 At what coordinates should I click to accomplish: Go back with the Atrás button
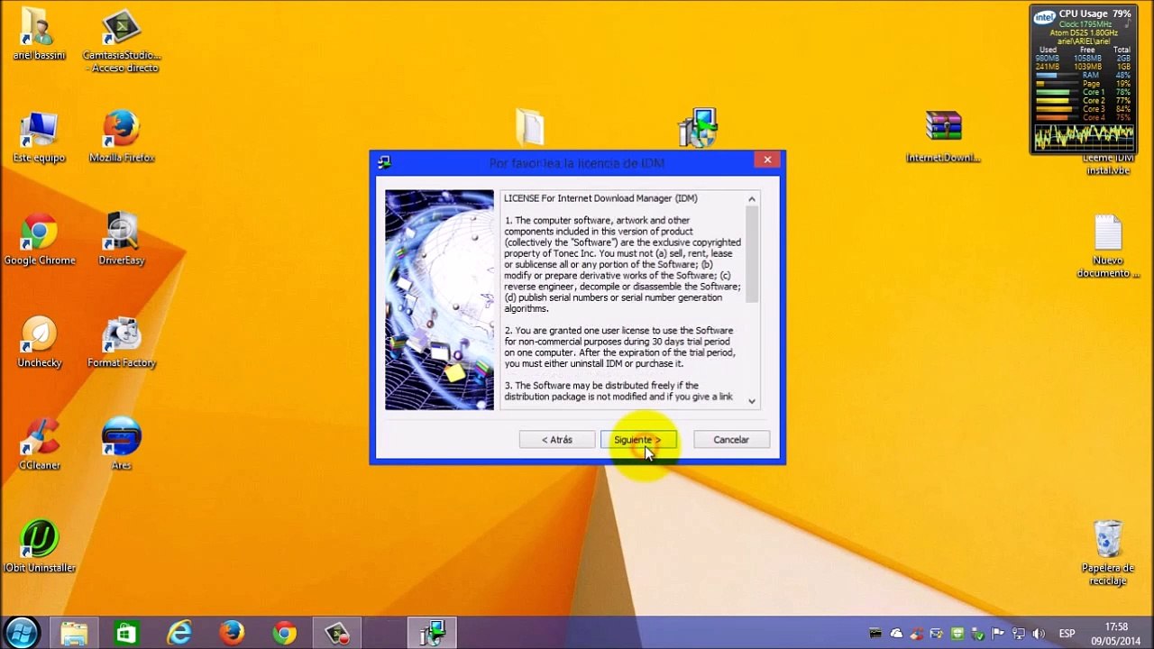pyautogui.click(x=556, y=440)
